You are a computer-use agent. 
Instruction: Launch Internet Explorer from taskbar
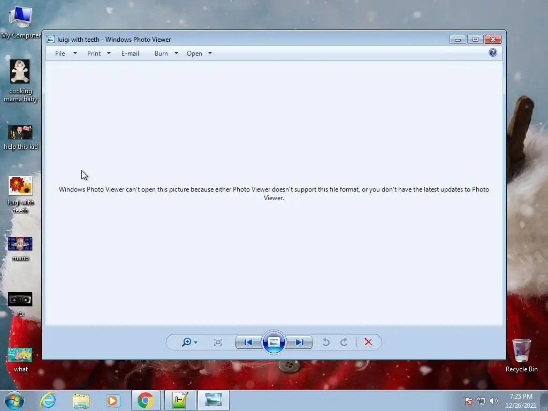coord(48,400)
